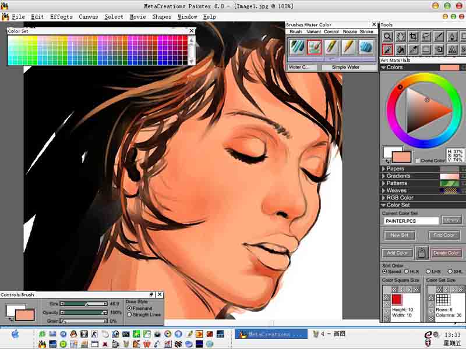
Task: Click the brush Size slider
Action: [x=83, y=304]
